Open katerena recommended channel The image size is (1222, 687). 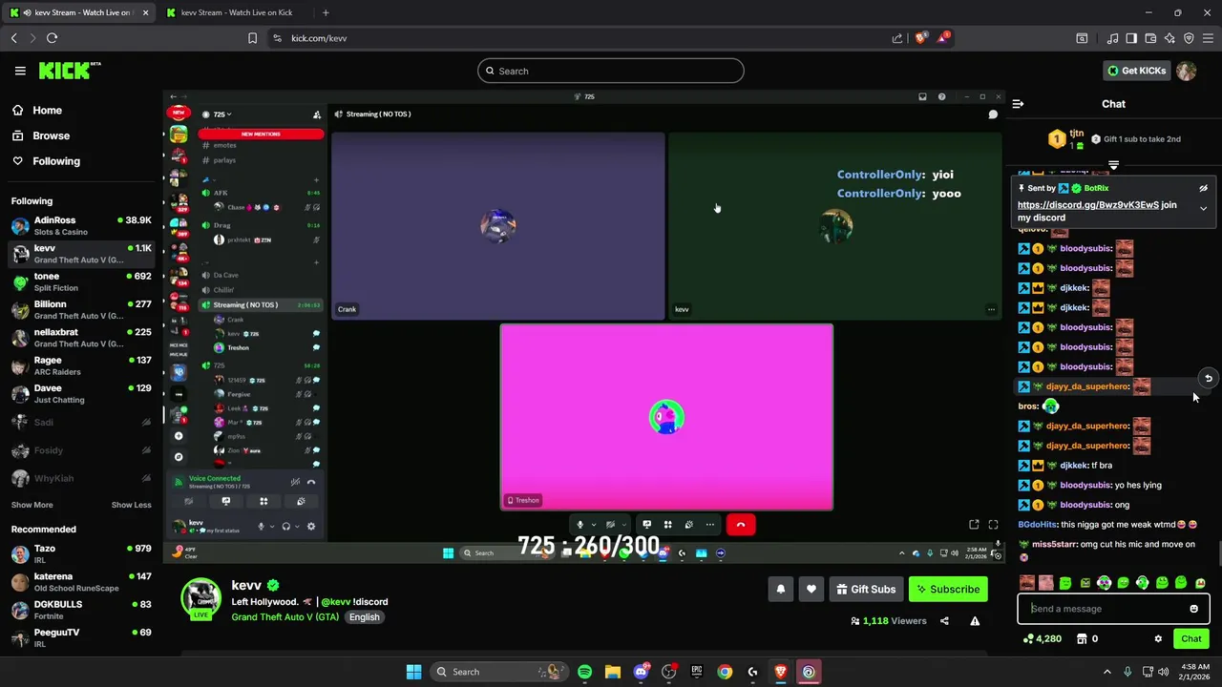coord(81,581)
